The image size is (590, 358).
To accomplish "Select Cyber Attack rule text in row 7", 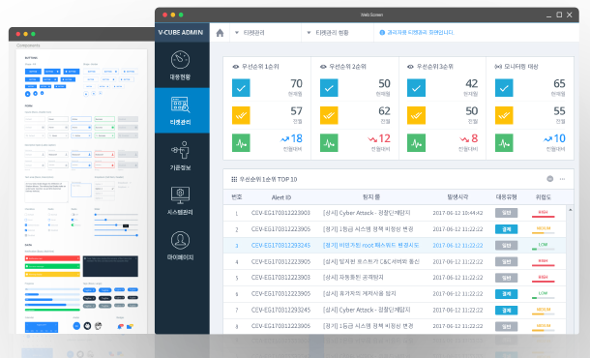I will [367, 310].
